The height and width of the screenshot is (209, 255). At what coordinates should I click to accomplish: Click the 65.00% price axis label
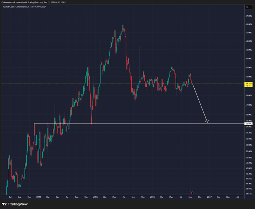[x=249, y=33]
